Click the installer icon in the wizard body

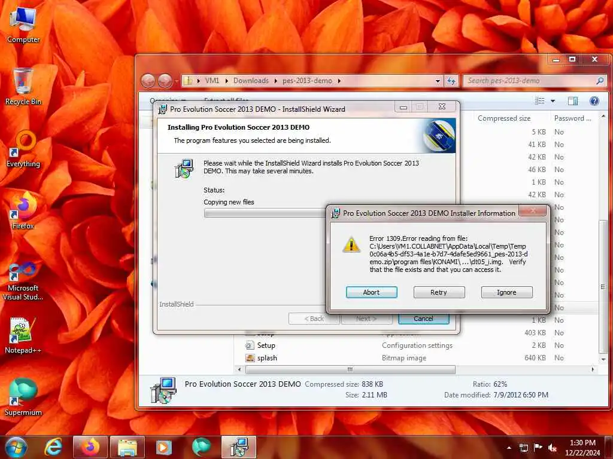coord(184,169)
